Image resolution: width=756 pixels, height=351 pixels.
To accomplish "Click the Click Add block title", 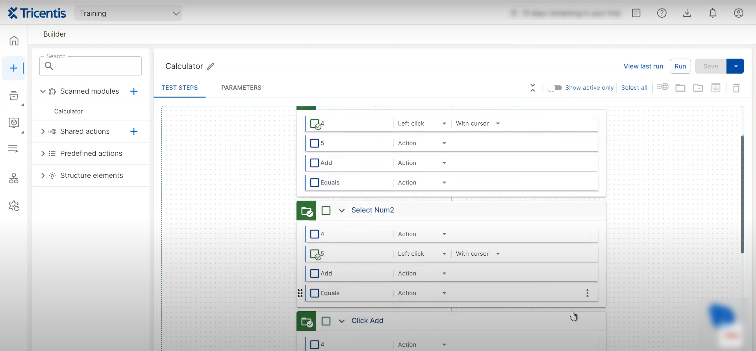I will (x=367, y=321).
